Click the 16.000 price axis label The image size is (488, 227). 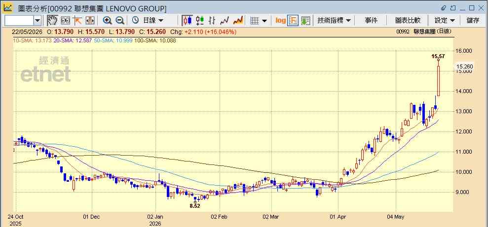(x=464, y=51)
